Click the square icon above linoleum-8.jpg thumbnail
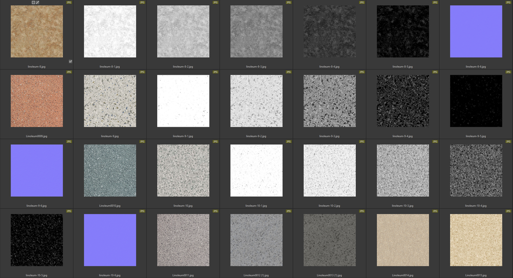Viewport: 513px width, 278px height. (34, 3)
